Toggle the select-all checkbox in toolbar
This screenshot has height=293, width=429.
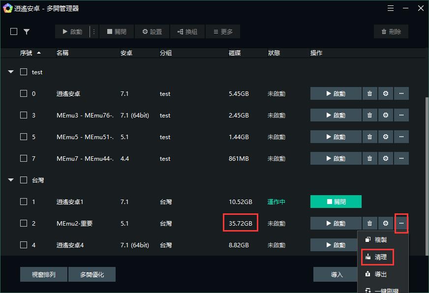coord(13,31)
